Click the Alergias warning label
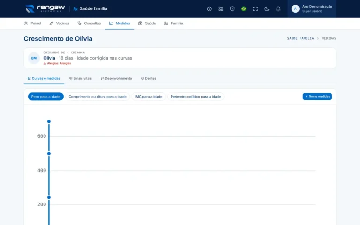This screenshot has height=225, width=360. pos(57,63)
